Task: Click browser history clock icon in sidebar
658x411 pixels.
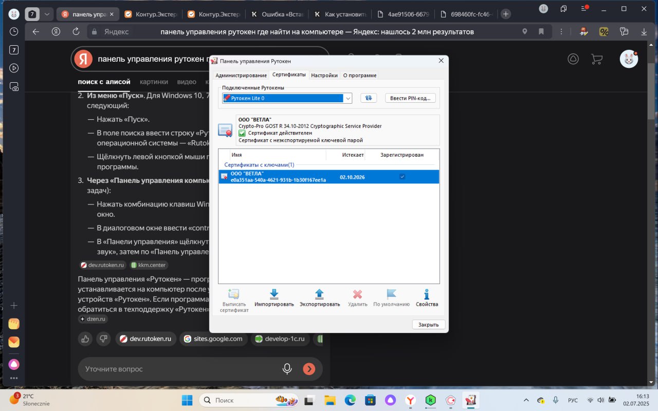Action: (14, 31)
